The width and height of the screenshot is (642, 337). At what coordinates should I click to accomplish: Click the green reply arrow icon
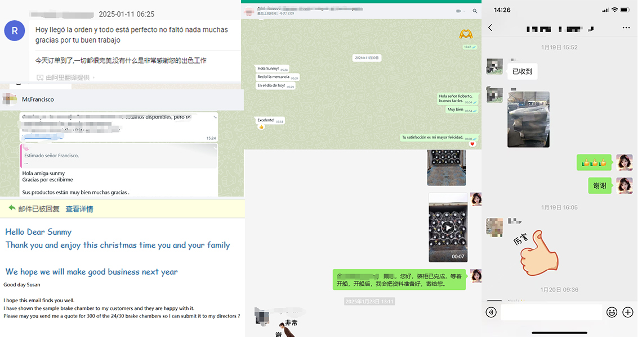pos(11,208)
